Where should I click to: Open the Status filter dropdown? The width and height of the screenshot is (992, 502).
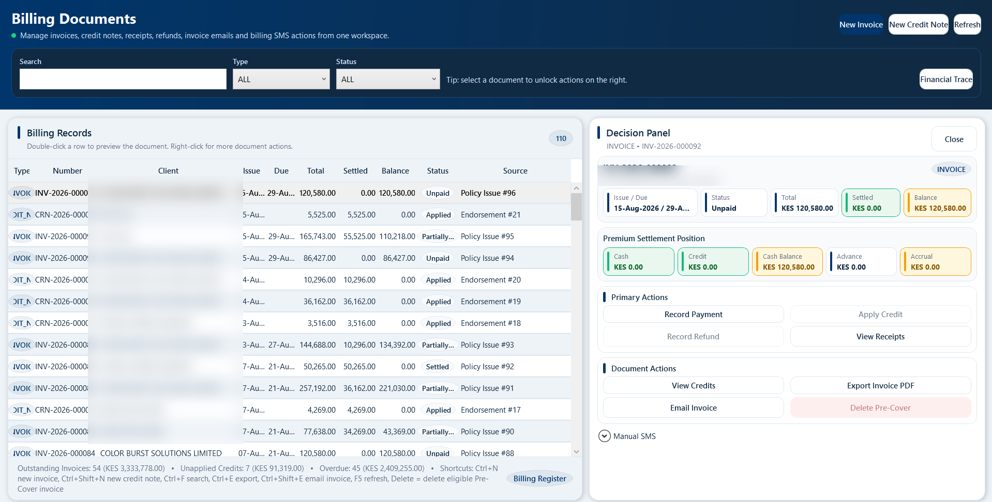pos(388,79)
